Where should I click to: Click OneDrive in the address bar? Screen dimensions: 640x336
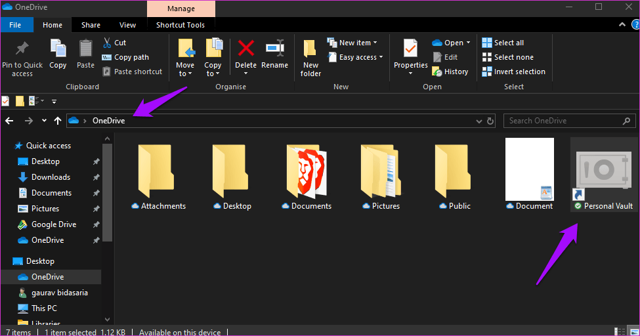(x=108, y=121)
